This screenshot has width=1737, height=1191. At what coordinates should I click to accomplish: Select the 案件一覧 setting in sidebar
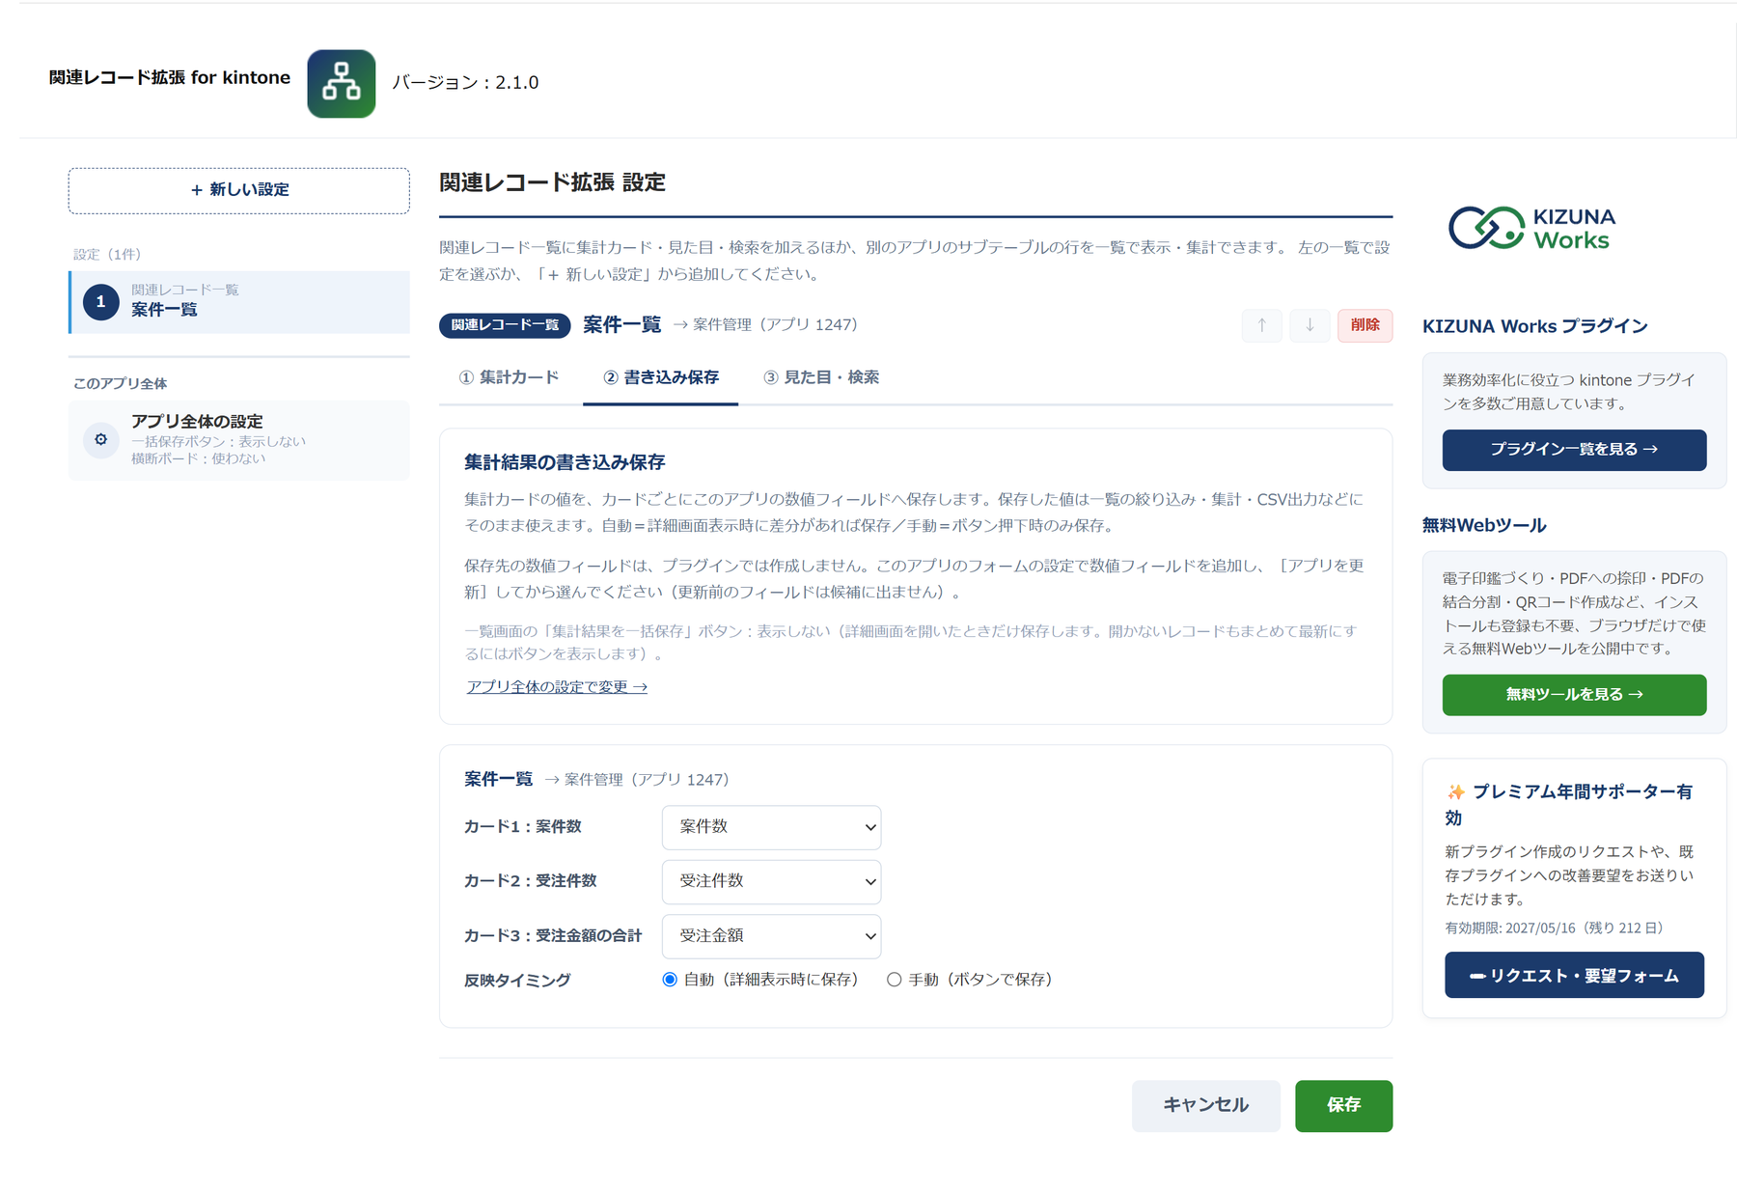239,302
